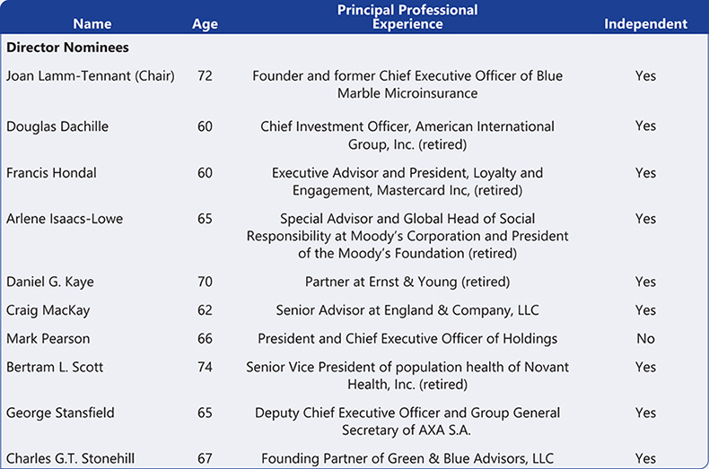Image resolution: width=709 pixels, height=469 pixels.
Task: Select Charles G.T. Stonehill's name
Action: click(x=71, y=458)
